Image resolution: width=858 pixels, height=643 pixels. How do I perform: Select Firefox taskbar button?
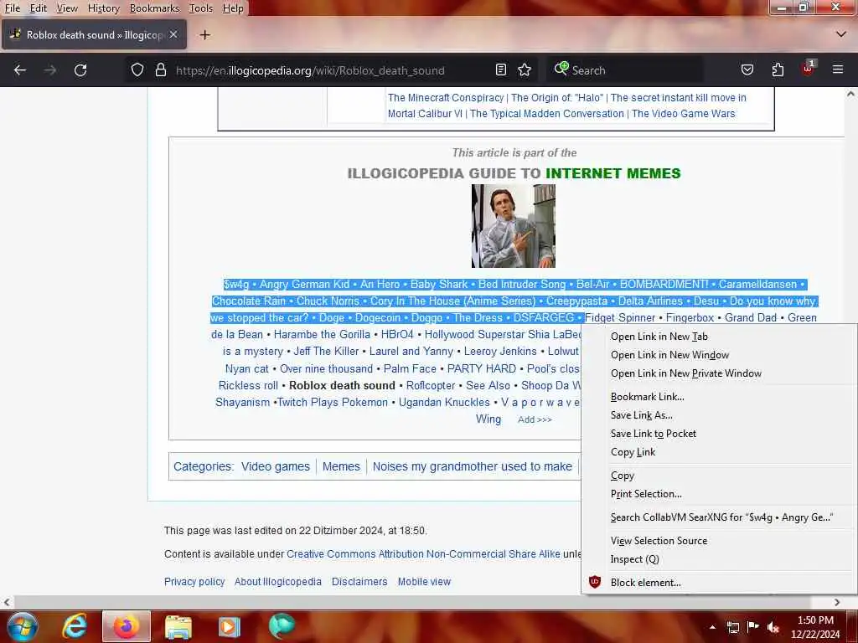coord(127,626)
